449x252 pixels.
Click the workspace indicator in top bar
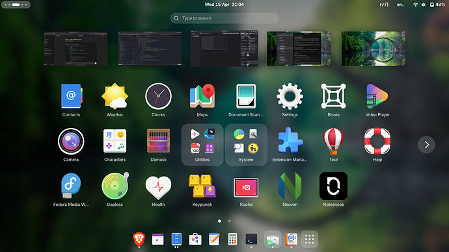(16, 5)
